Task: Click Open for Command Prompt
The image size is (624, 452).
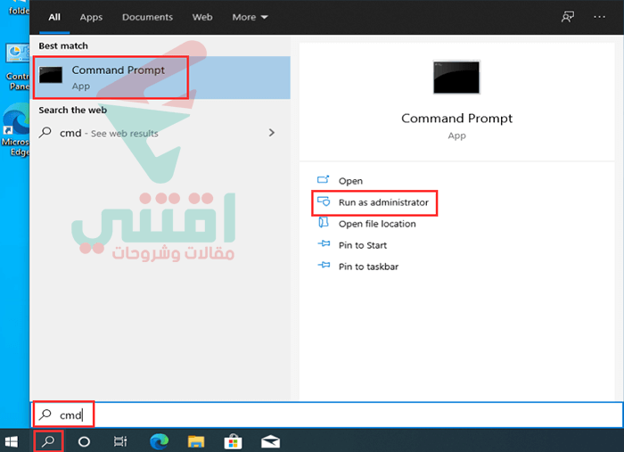Action: 350,181
